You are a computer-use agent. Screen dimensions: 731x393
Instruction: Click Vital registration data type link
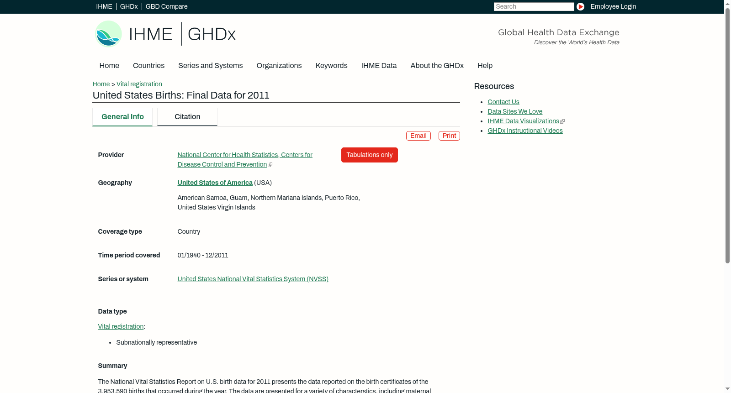click(x=121, y=326)
